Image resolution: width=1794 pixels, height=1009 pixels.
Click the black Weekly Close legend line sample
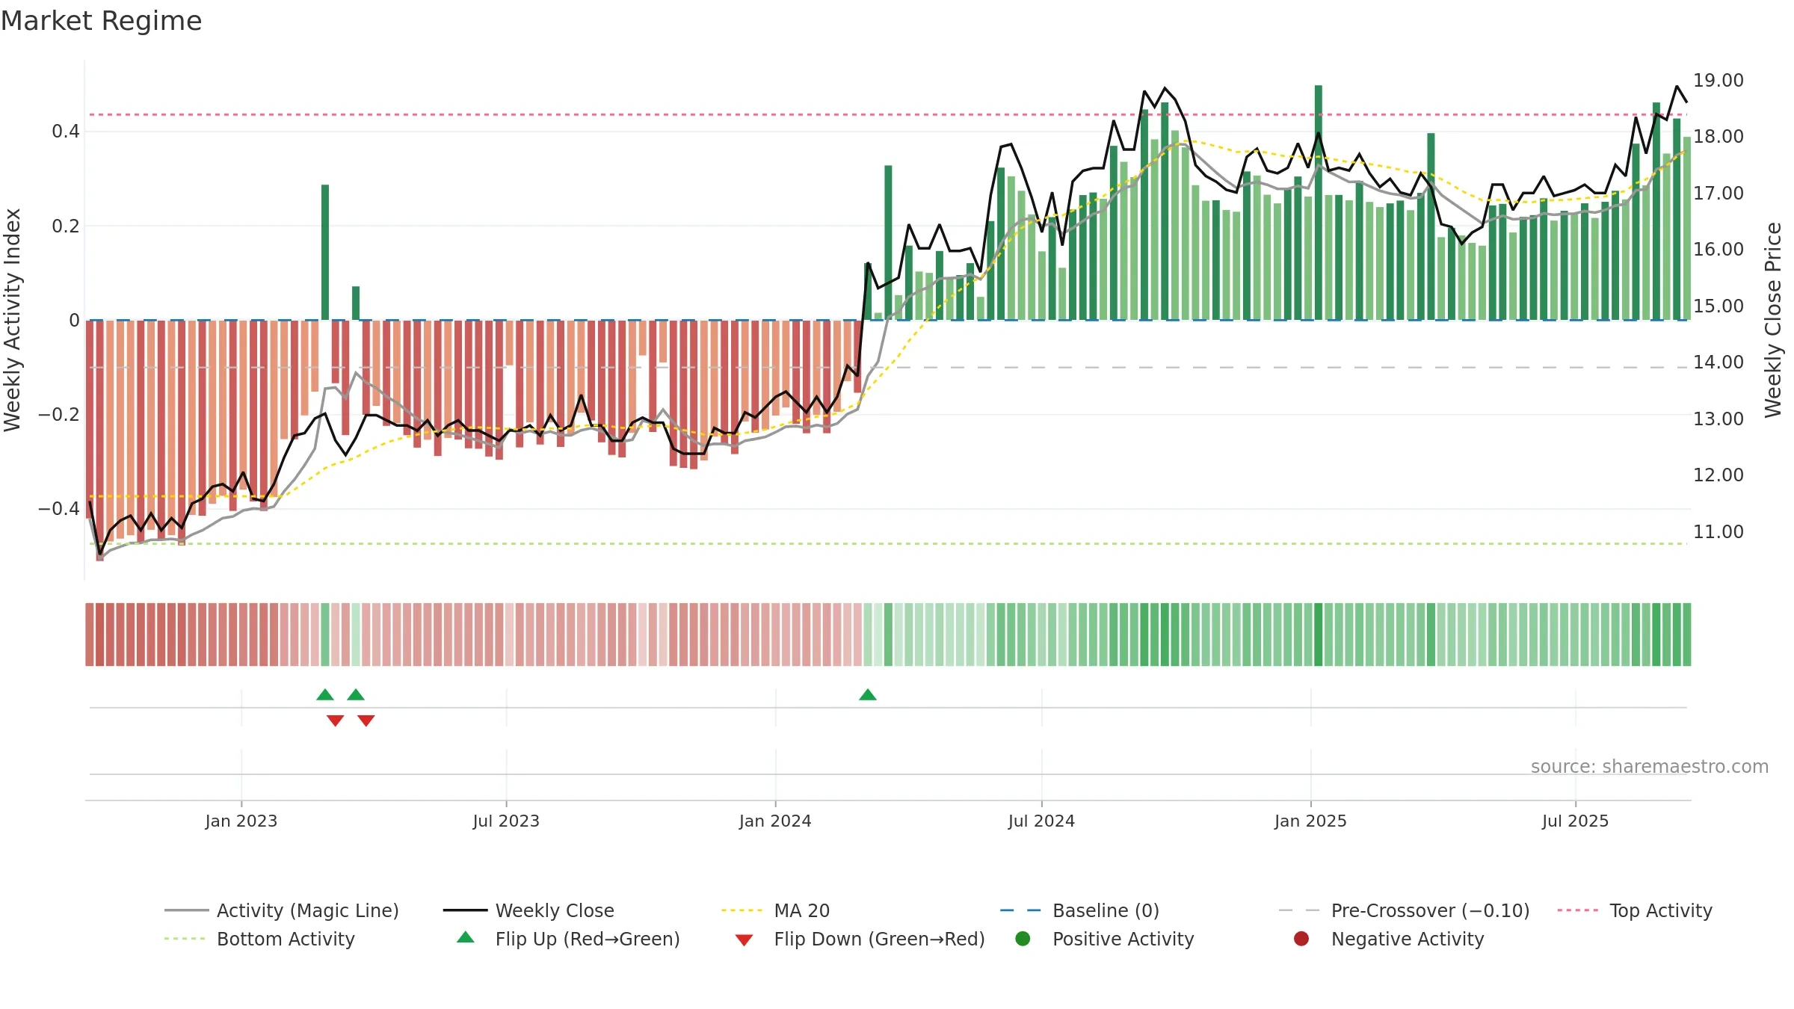coord(465,910)
